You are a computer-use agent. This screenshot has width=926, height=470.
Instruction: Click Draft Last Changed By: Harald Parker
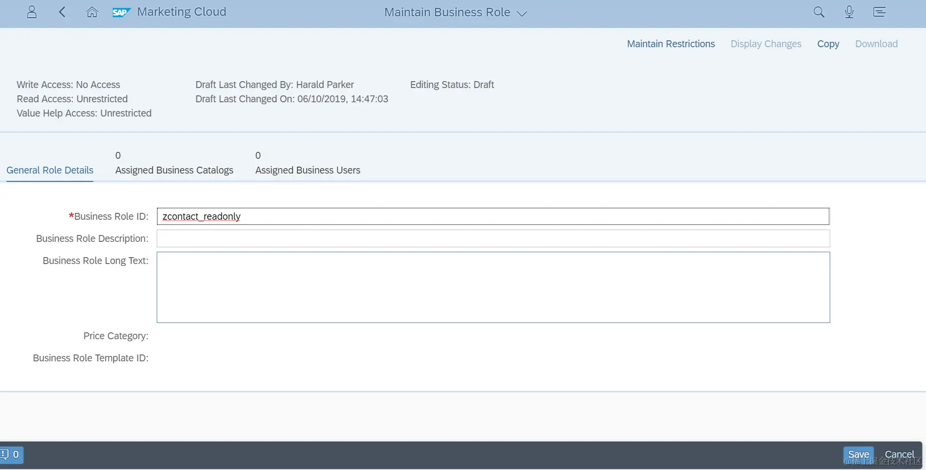275,85
